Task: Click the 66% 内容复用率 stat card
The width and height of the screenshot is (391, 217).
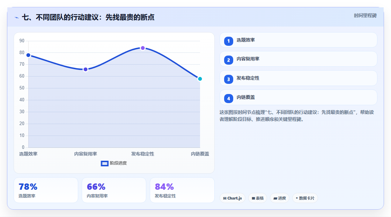Action: click(x=114, y=190)
